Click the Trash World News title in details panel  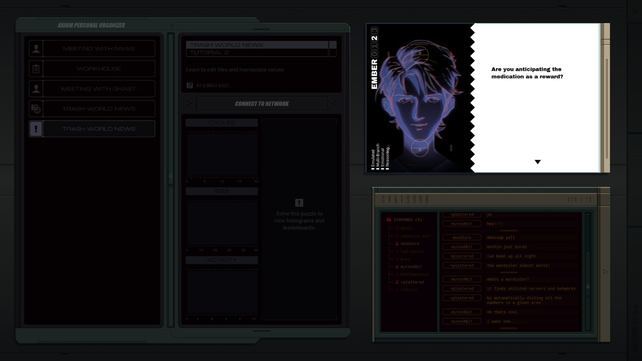(x=227, y=45)
